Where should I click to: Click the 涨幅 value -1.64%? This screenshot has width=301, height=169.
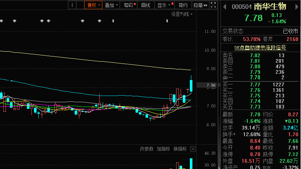click(252, 121)
